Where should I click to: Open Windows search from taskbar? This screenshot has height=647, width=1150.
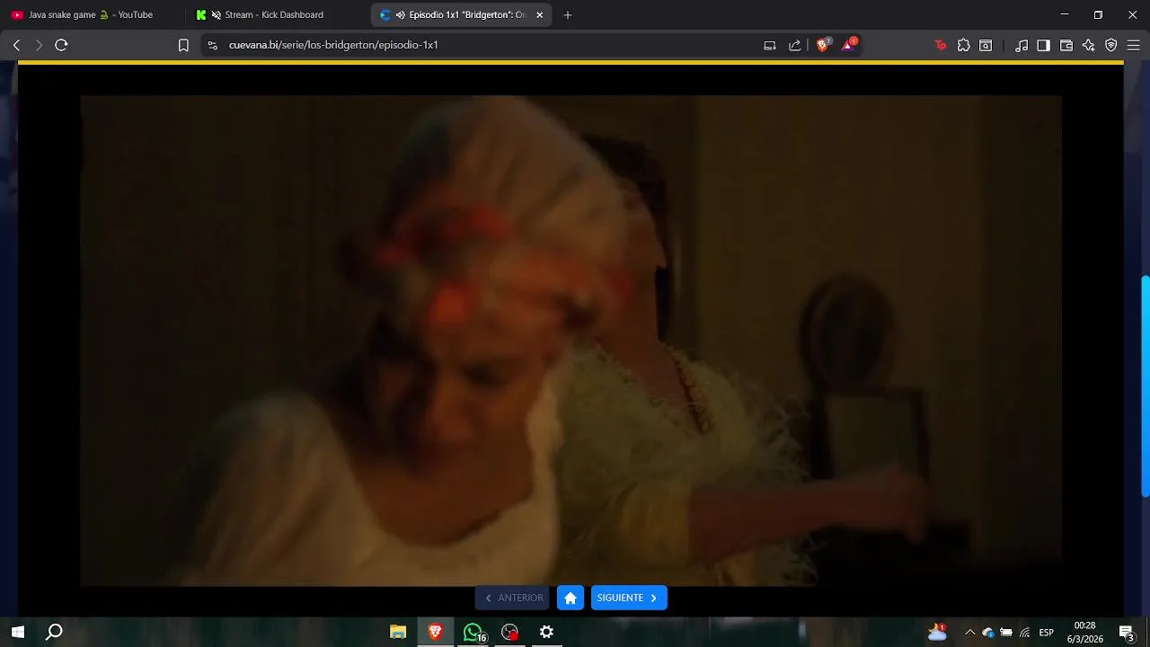[54, 632]
